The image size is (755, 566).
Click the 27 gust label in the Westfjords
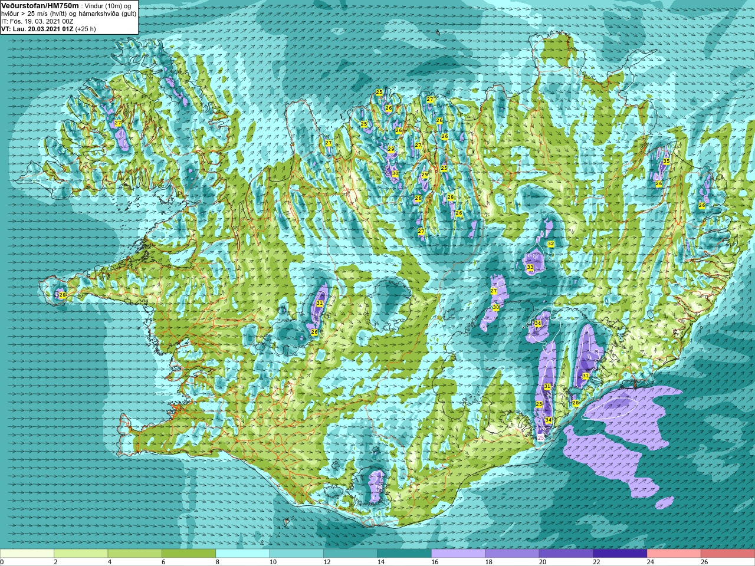[x=118, y=123]
